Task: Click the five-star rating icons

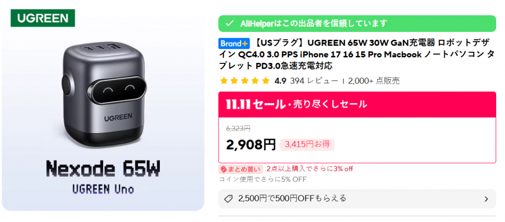Action: click(245, 81)
